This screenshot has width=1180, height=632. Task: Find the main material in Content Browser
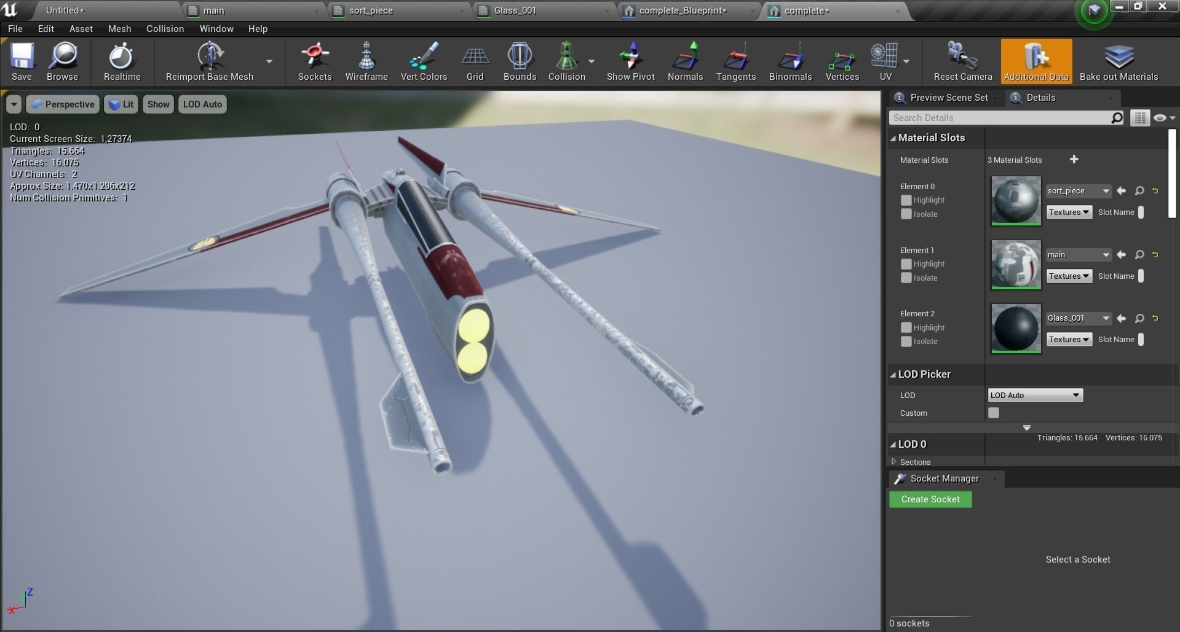tap(1139, 254)
